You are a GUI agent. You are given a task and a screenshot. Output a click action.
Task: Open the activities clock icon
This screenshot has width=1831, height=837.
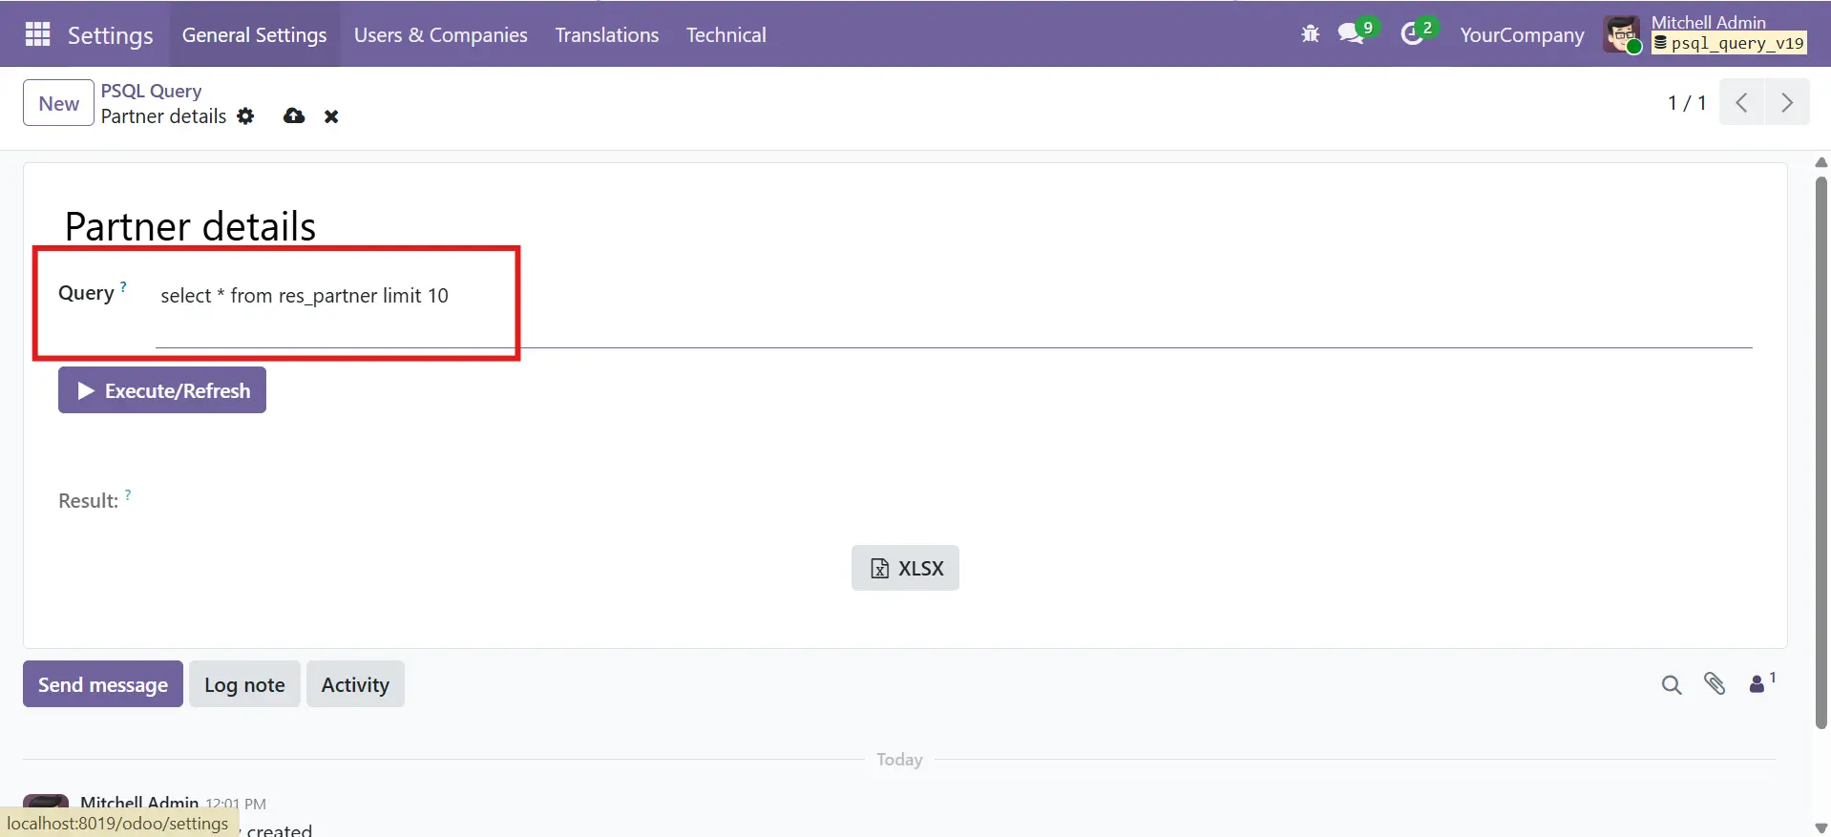(1412, 34)
